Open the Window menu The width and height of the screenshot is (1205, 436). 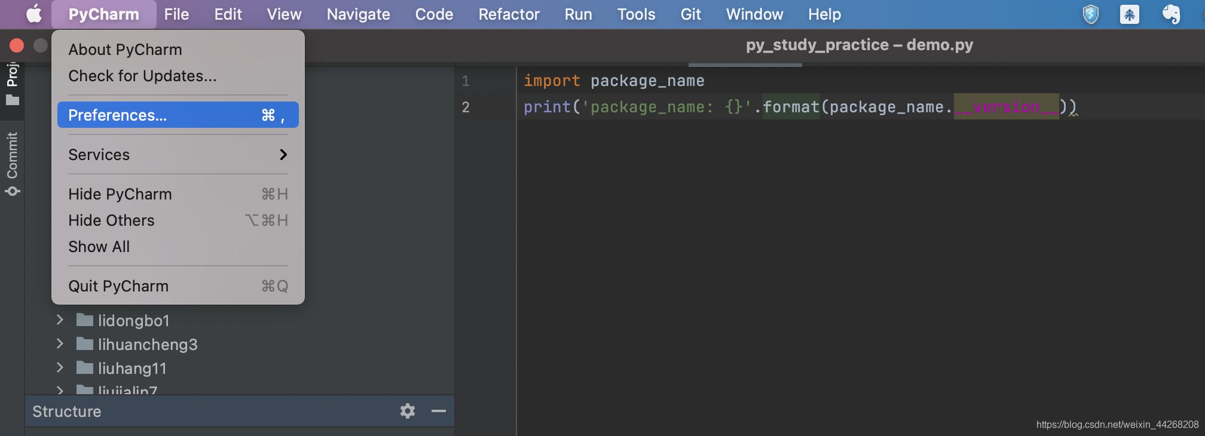pos(755,14)
